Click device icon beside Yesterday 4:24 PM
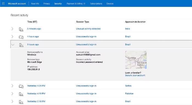Screen dimensions: 192x105 [x=21, y=86]
